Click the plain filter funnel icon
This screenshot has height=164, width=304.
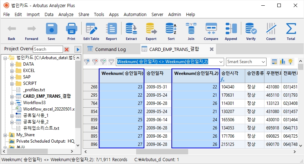pyautogui.click(x=111, y=62)
